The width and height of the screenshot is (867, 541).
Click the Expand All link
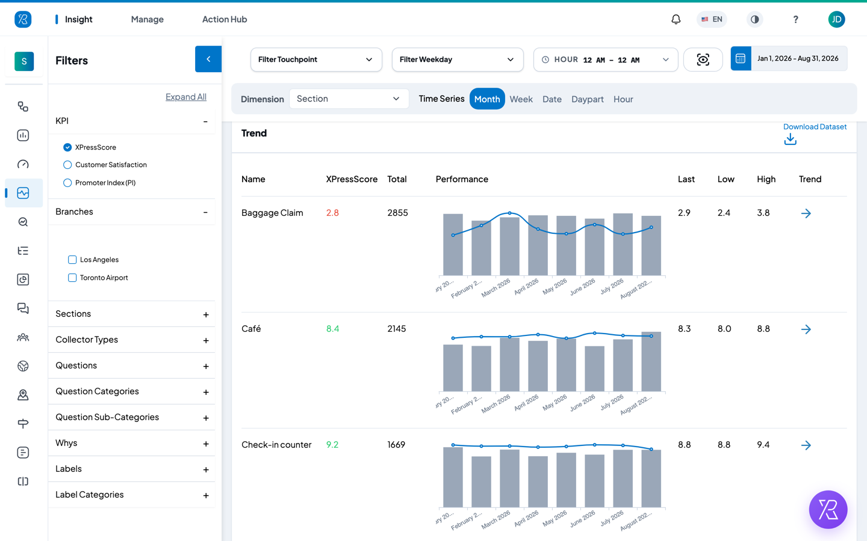click(186, 97)
